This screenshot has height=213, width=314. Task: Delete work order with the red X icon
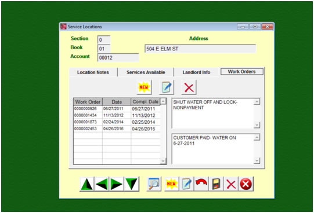[x=189, y=87]
